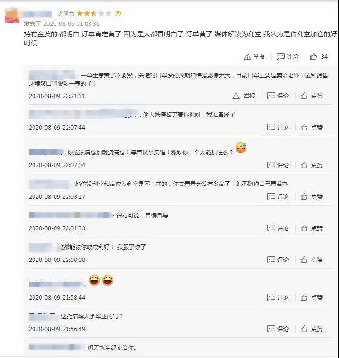Like the laughing-emoji reply at 21:58:44
This screenshot has height=358, width=339.
pyautogui.click(x=311, y=297)
